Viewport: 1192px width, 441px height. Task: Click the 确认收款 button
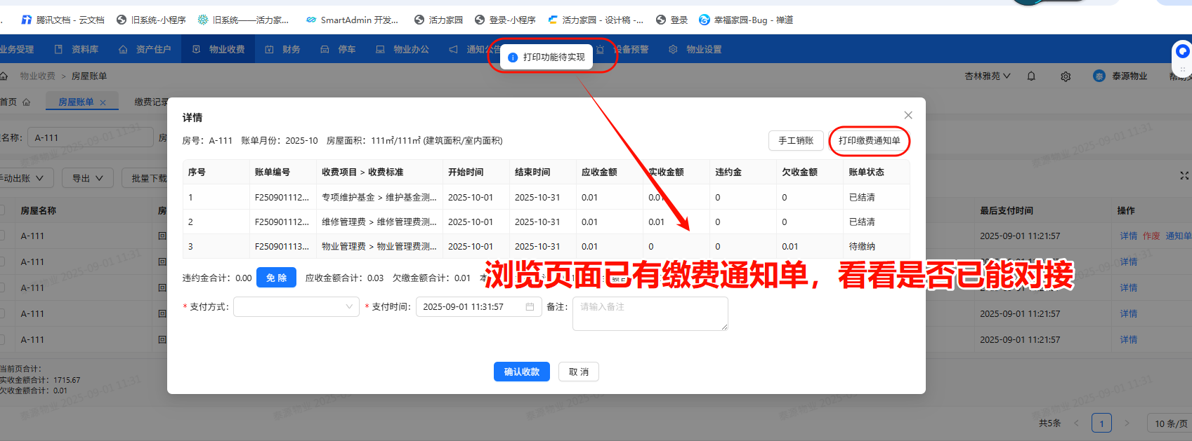click(521, 372)
